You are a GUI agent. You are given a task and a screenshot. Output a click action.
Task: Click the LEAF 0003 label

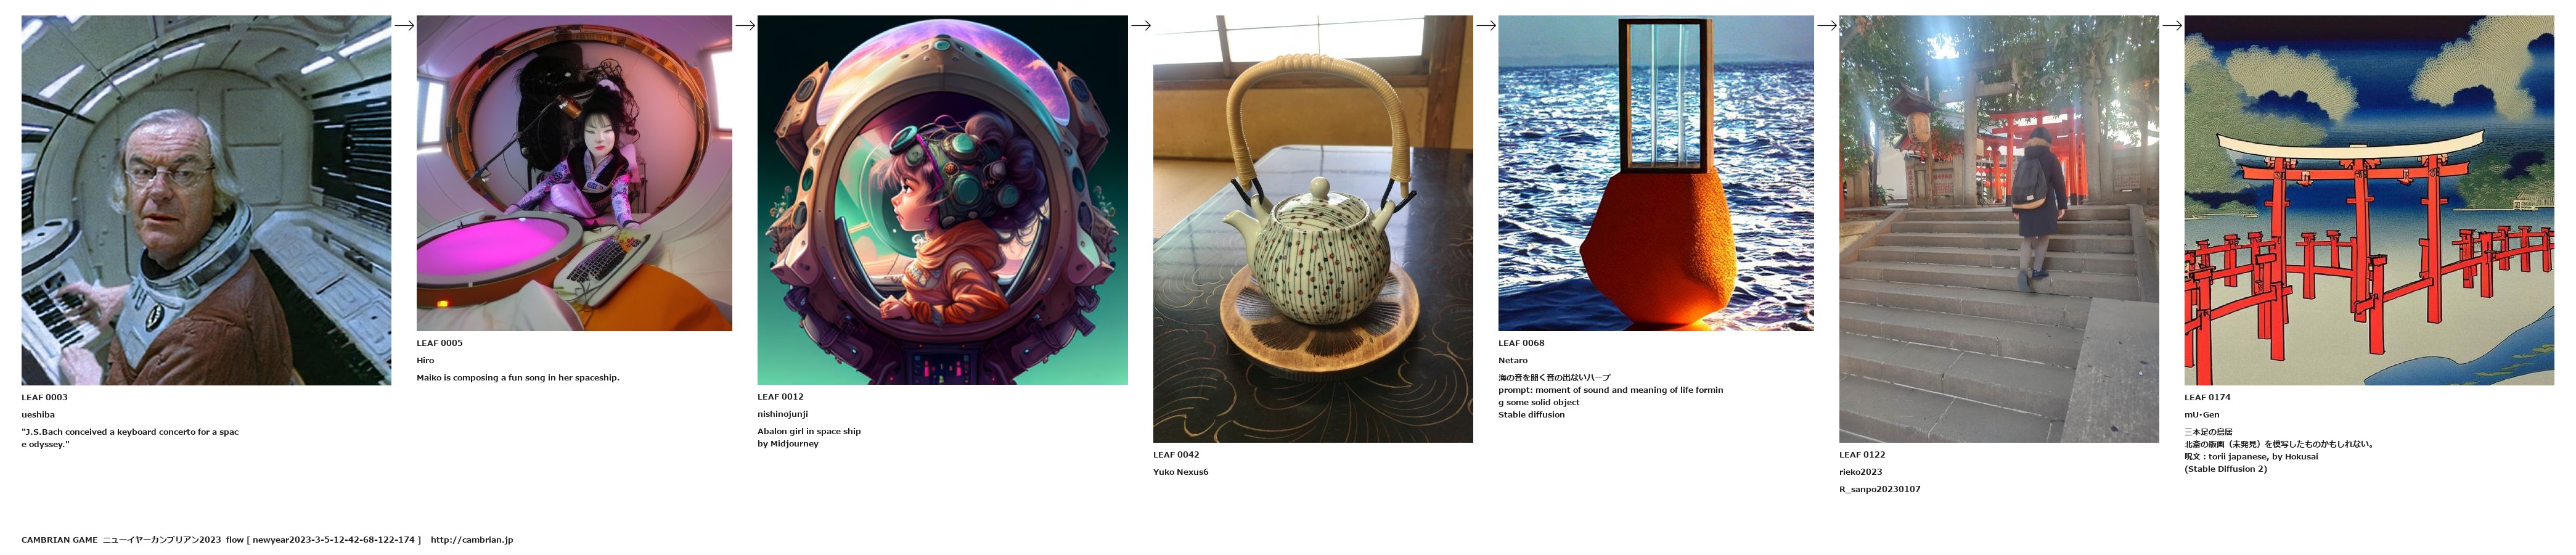(45, 397)
